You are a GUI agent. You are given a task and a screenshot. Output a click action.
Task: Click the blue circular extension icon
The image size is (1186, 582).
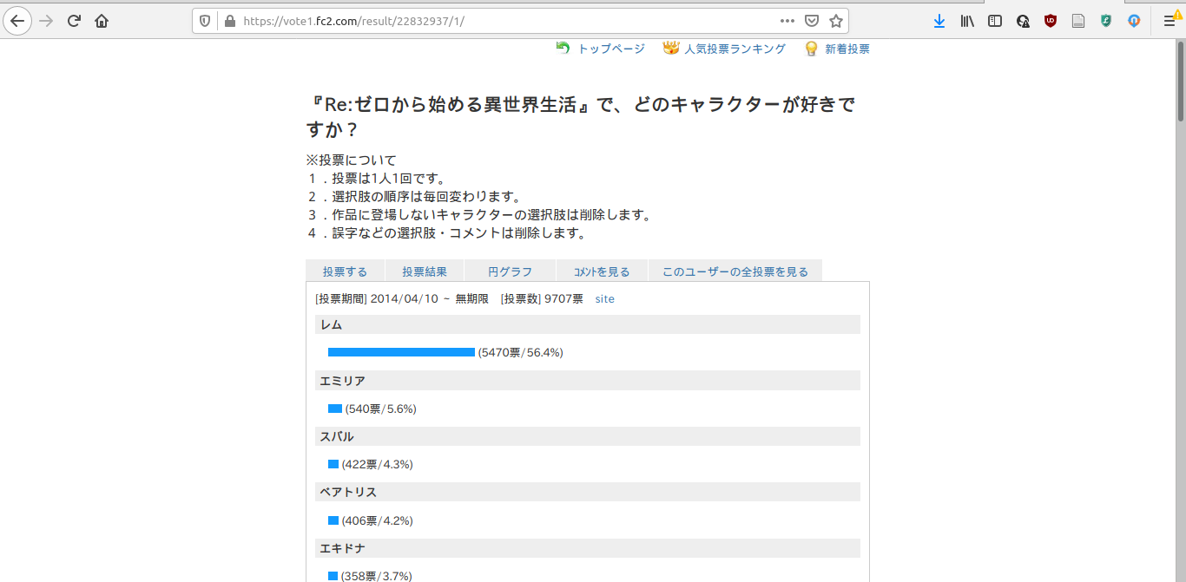[1134, 21]
